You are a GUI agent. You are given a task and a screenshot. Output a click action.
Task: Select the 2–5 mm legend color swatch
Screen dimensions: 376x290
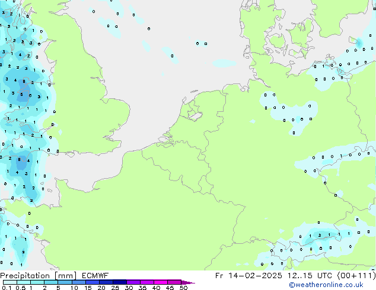pos(51,282)
